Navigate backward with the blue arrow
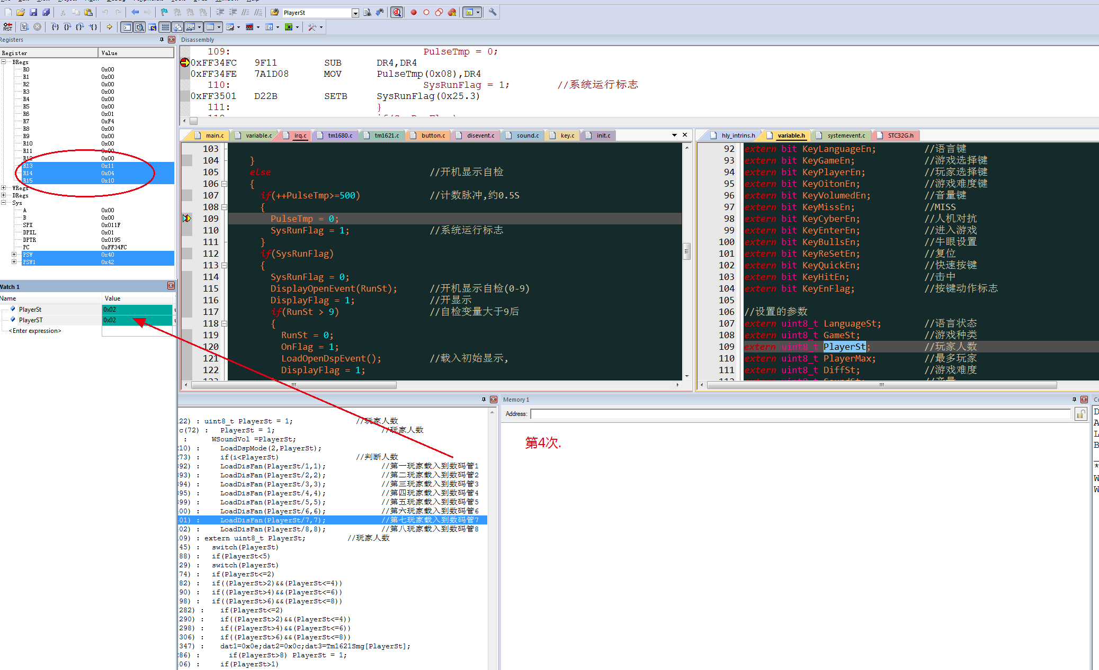Image resolution: width=1099 pixels, height=670 pixels. pyautogui.click(x=135, y=12)
